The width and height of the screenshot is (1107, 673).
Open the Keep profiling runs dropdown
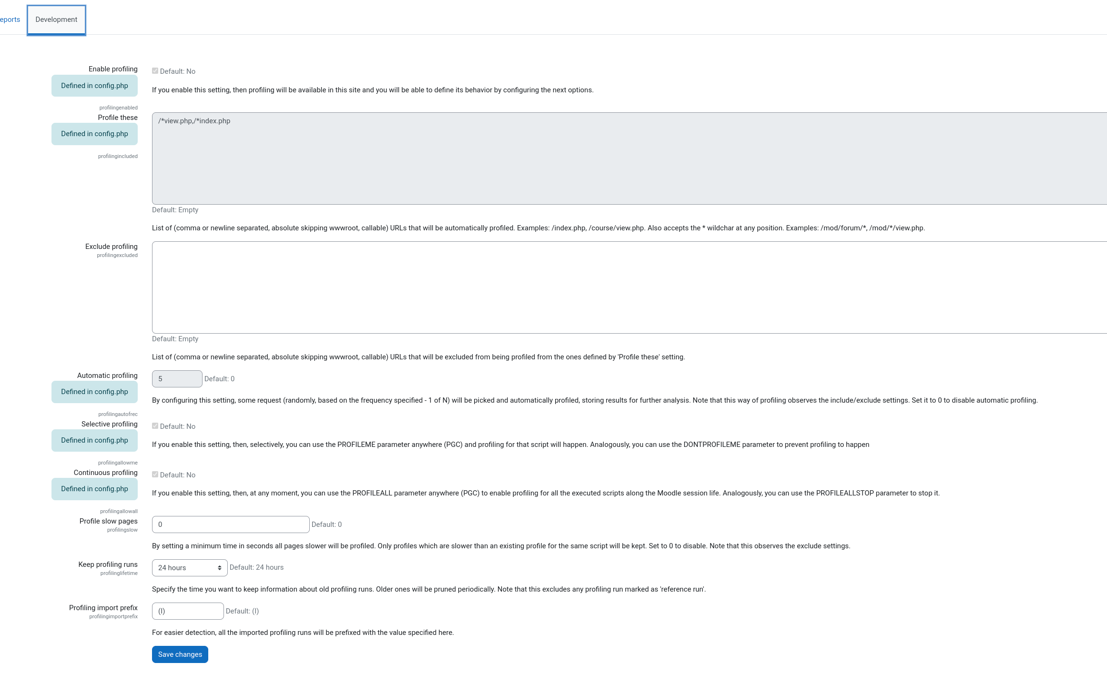coord(190,568)
